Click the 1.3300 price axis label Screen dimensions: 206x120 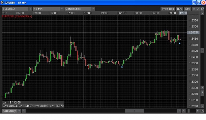pos(193,88)
